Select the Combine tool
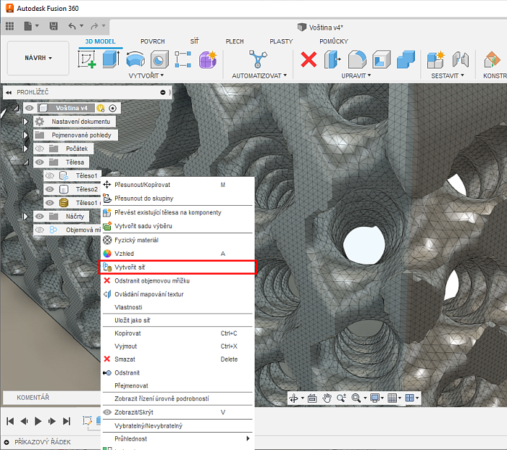The width and height of the screenshot is (507, 450). tap(406, 59)
